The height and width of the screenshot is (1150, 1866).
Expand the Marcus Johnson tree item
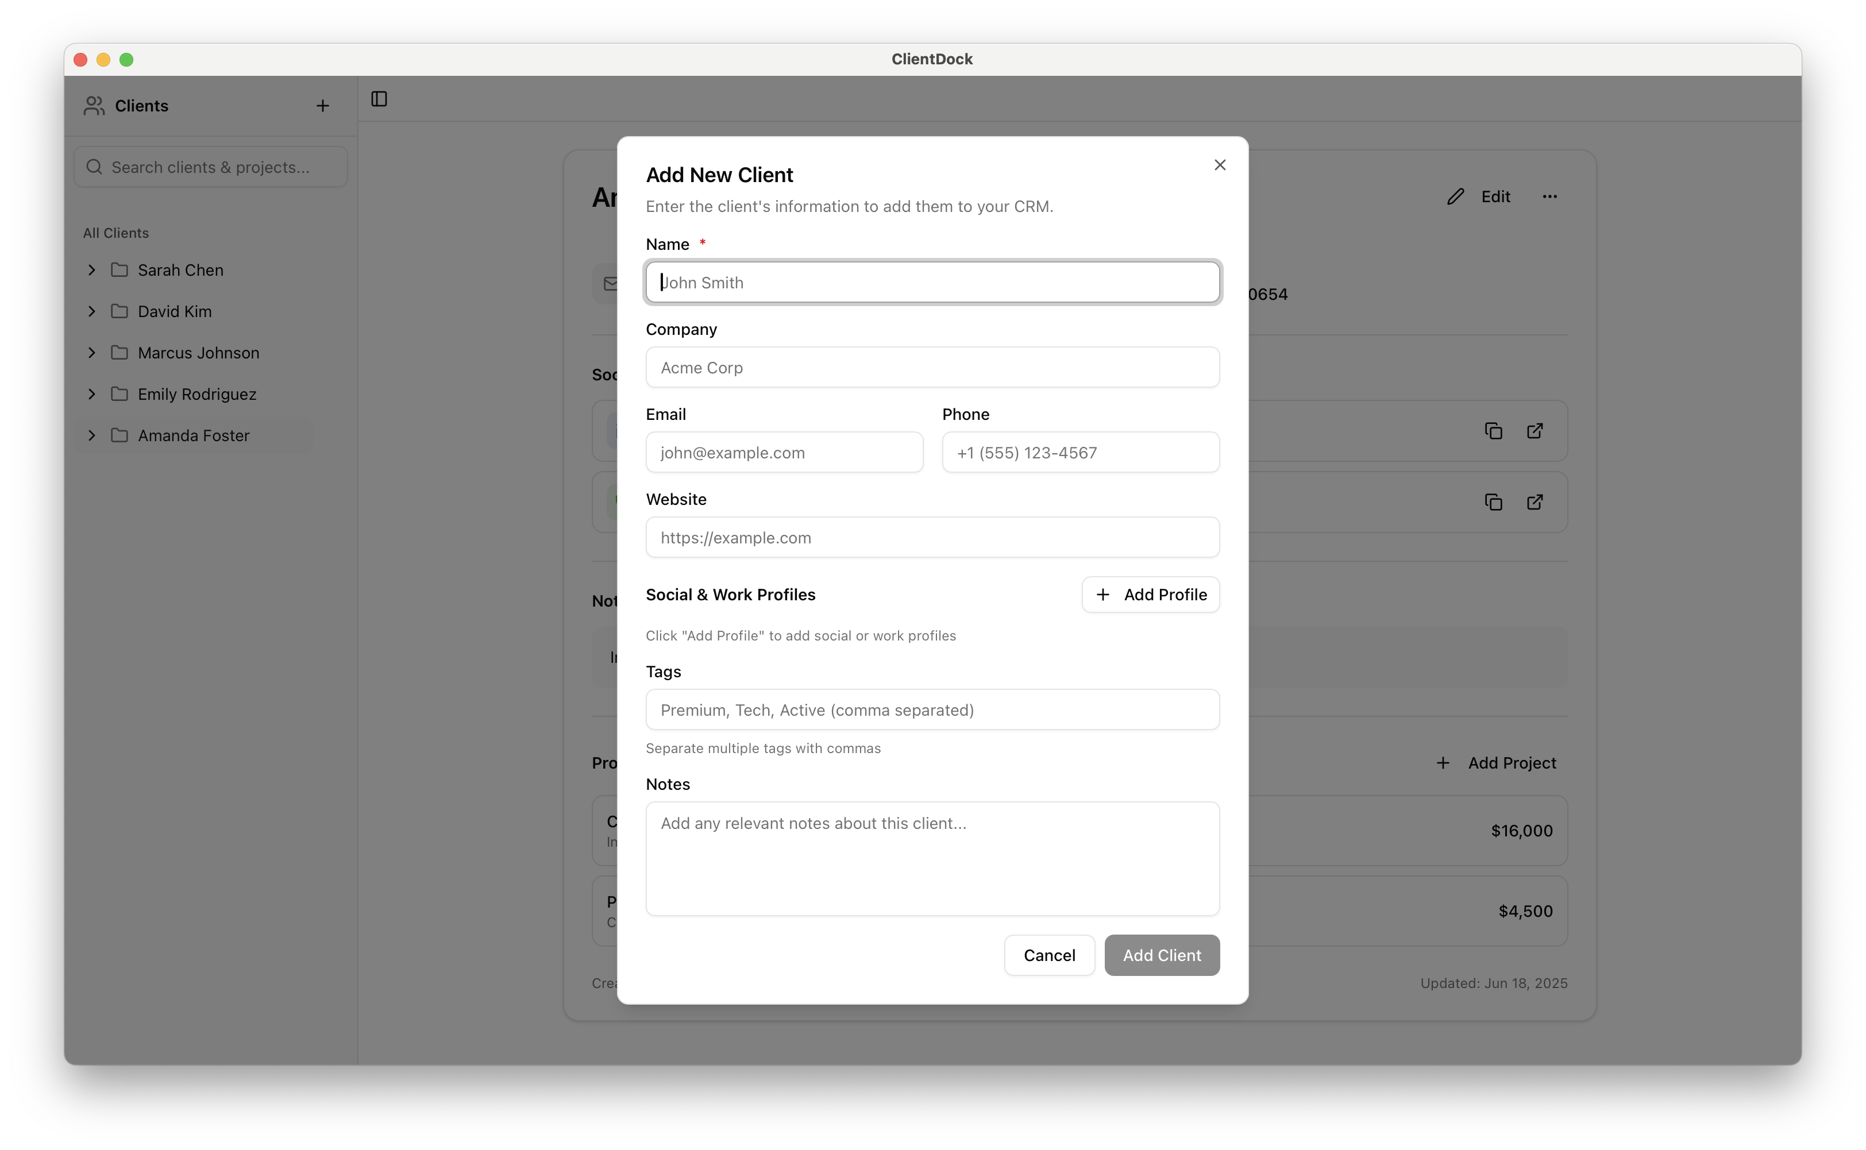point(91,352)
